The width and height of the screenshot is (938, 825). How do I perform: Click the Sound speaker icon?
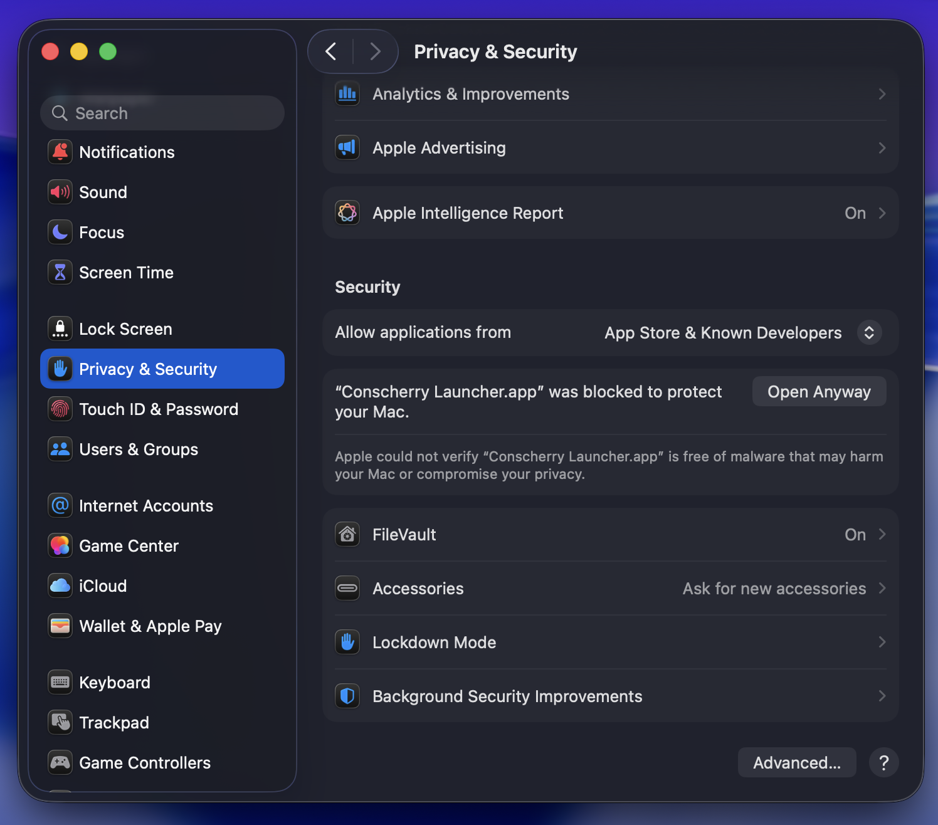click(60, 192)
